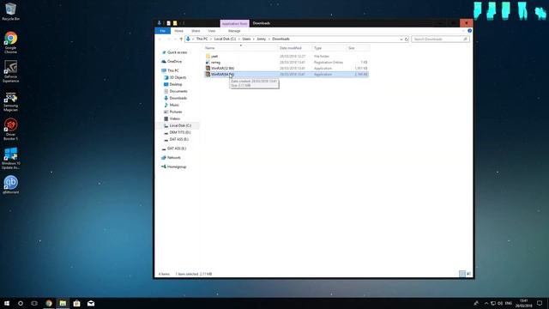The image size is (549, 309).
Task: Expand the ribbon with the chevron
Action: (x=463, y=31)
